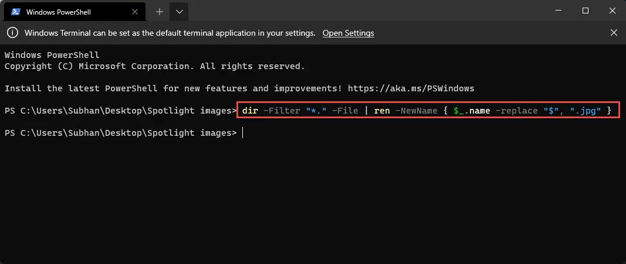Minimize the Windows Terminal window
This screenshot has width=626, height=264.
[558, 11]
